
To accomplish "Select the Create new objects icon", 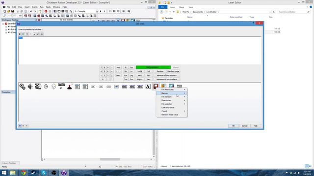I will (53, 87).
